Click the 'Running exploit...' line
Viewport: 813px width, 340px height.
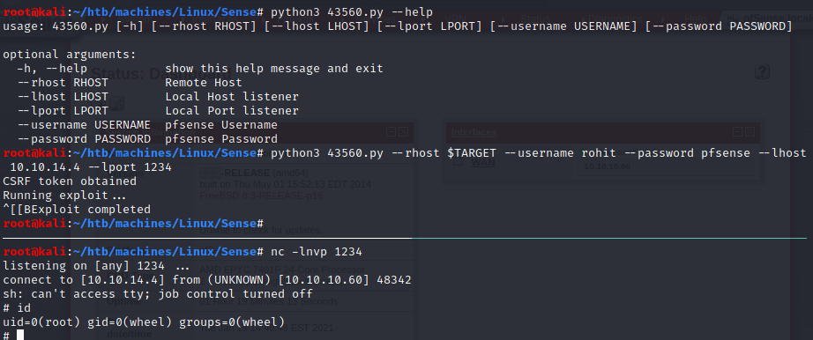(66, 196)
